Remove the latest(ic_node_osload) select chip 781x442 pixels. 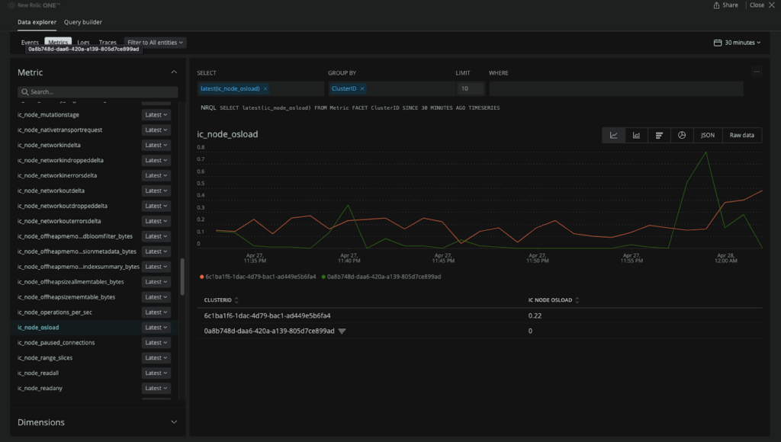267,89
